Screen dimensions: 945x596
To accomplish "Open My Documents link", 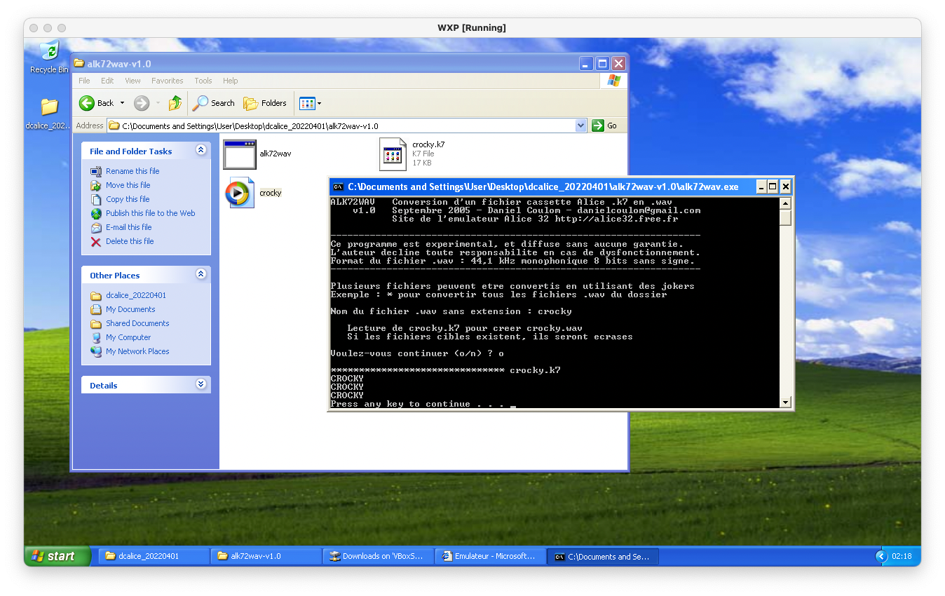I will click(x=130, y=309).
